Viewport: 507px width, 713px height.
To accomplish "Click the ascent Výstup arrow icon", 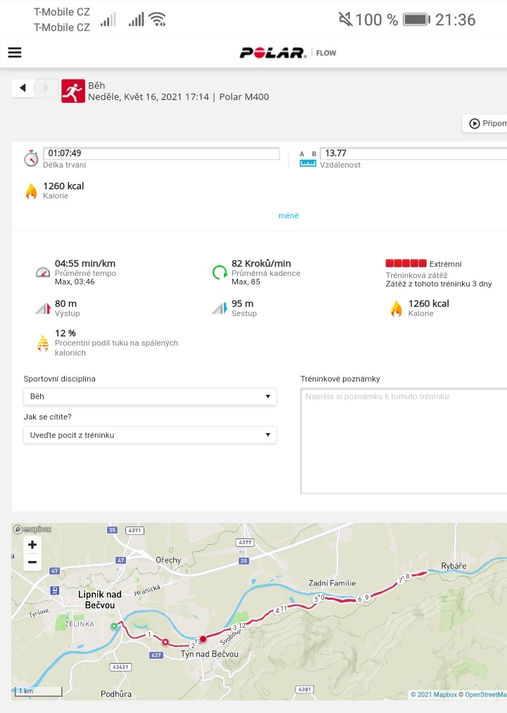I will click(43, 309).
